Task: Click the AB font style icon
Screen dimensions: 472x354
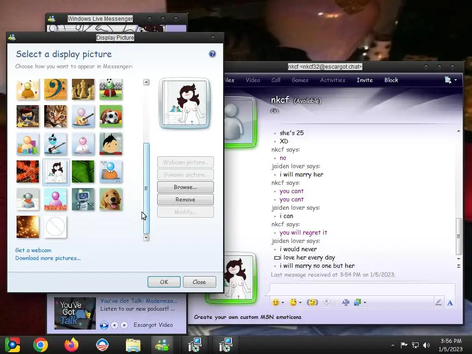Action: (x=346, y=302)
